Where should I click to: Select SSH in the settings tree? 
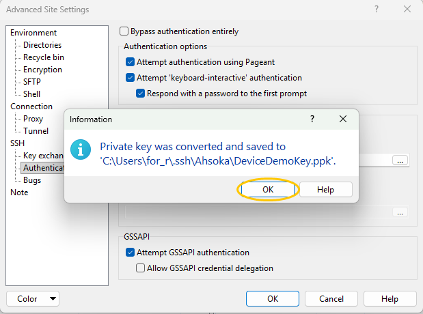[17, 143]
